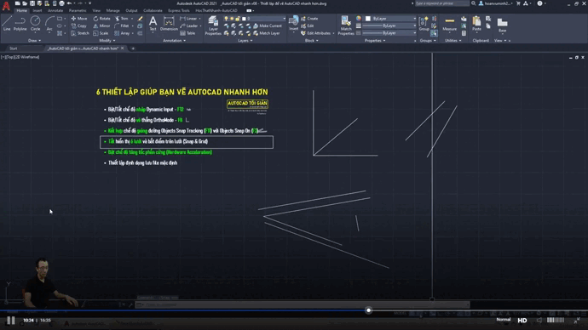Click the Scale tool
Screen dimensions: 588x330
[x=101, y=33]
